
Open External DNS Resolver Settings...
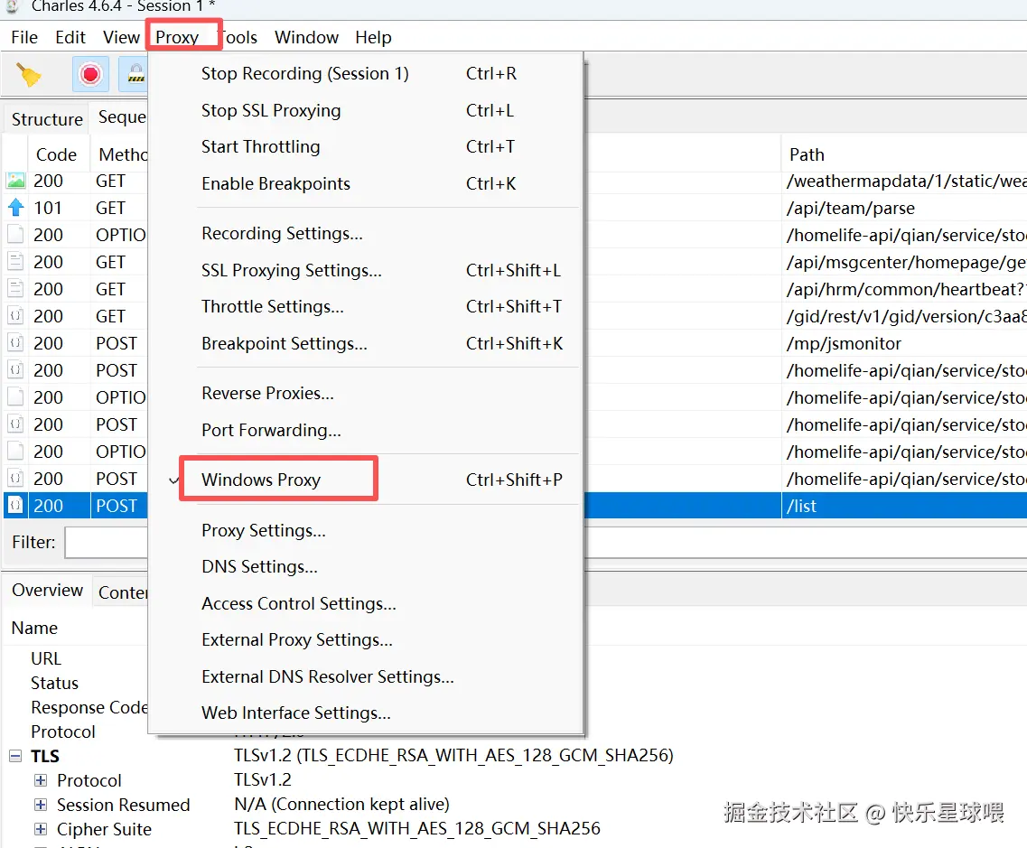(367, 676)
